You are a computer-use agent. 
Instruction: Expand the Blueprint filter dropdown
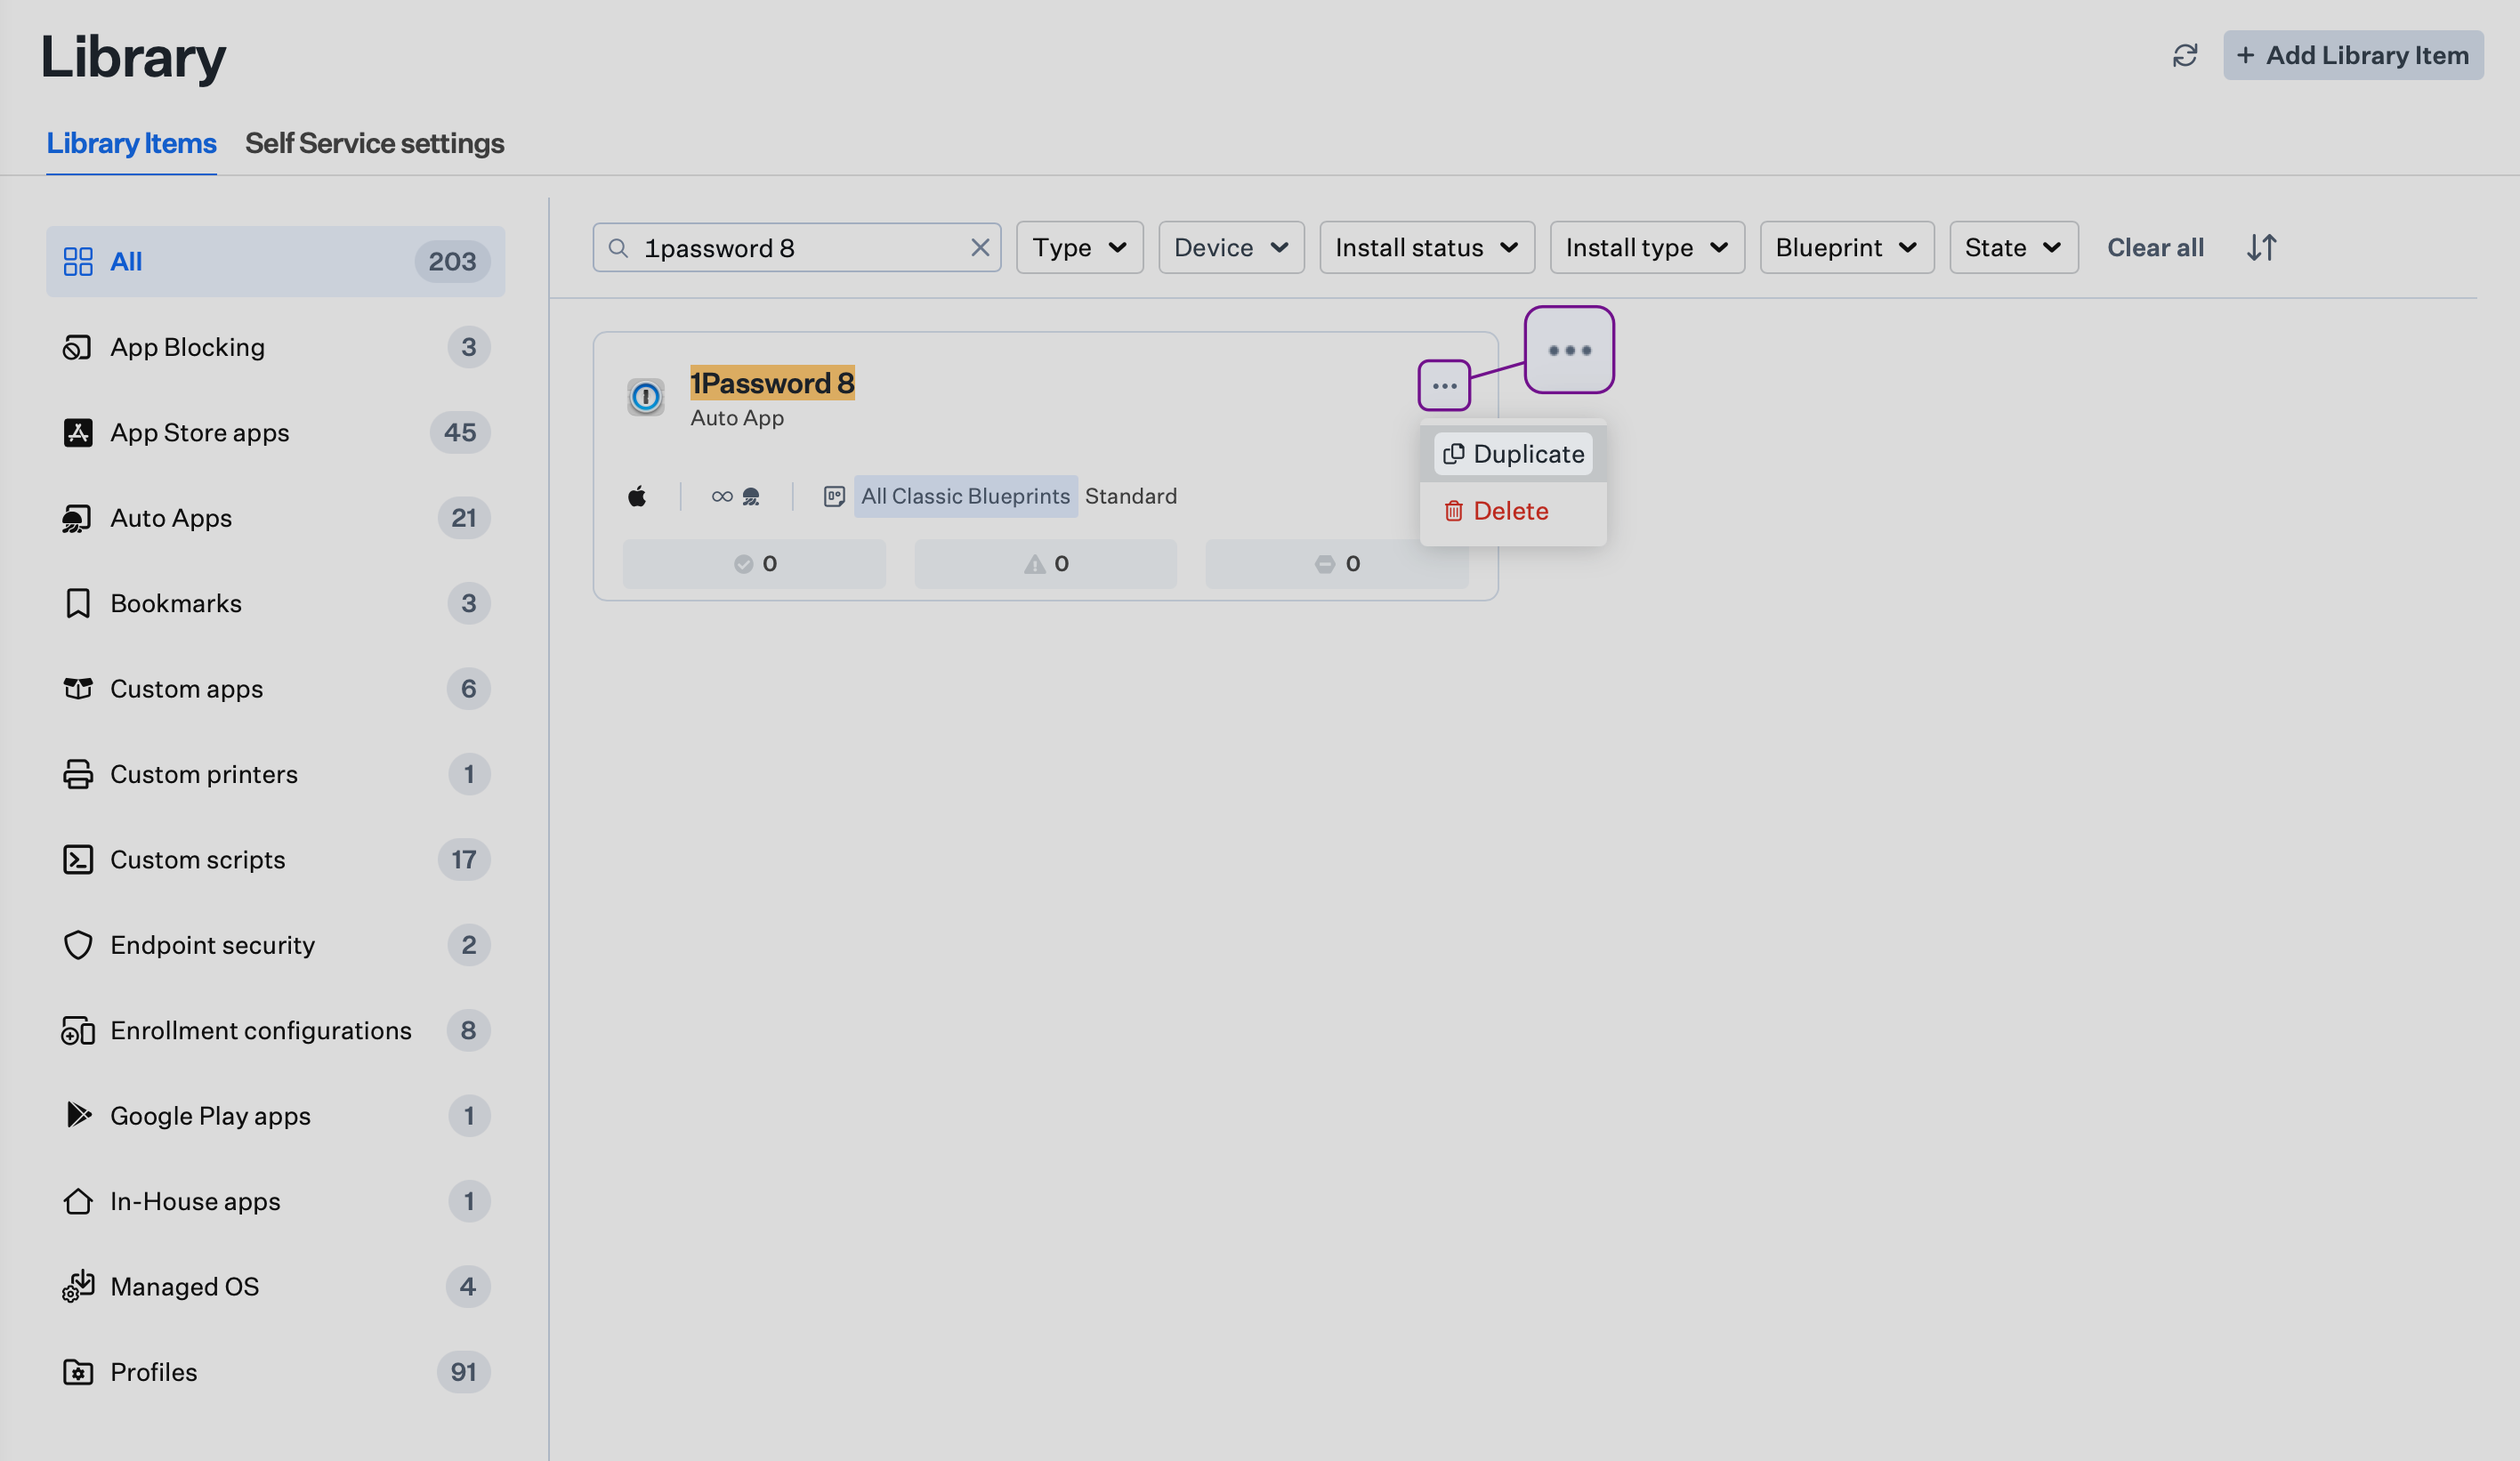[x=1846, y=248]
